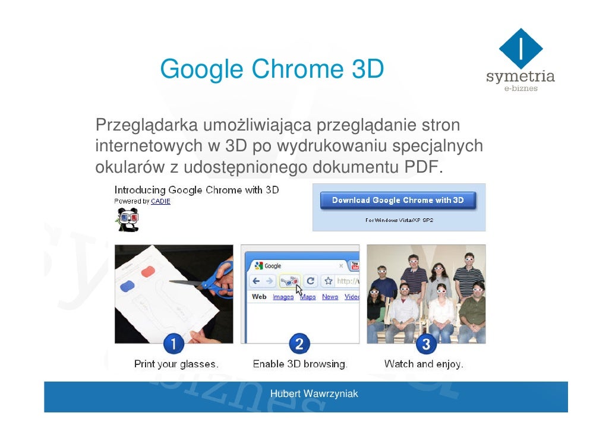
Task: Open the News link
Action: (x=330, y=297)
